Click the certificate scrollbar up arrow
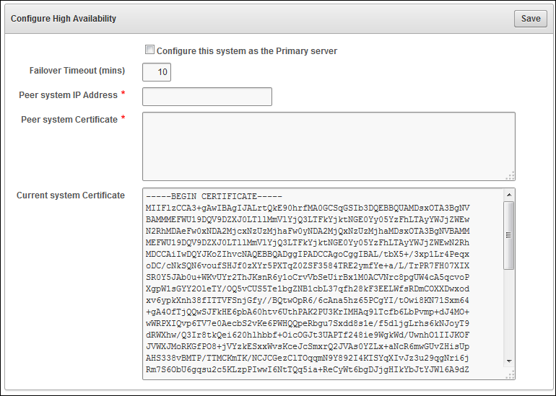The width and height of the screenshot is (556, 396). coord(509,195)
